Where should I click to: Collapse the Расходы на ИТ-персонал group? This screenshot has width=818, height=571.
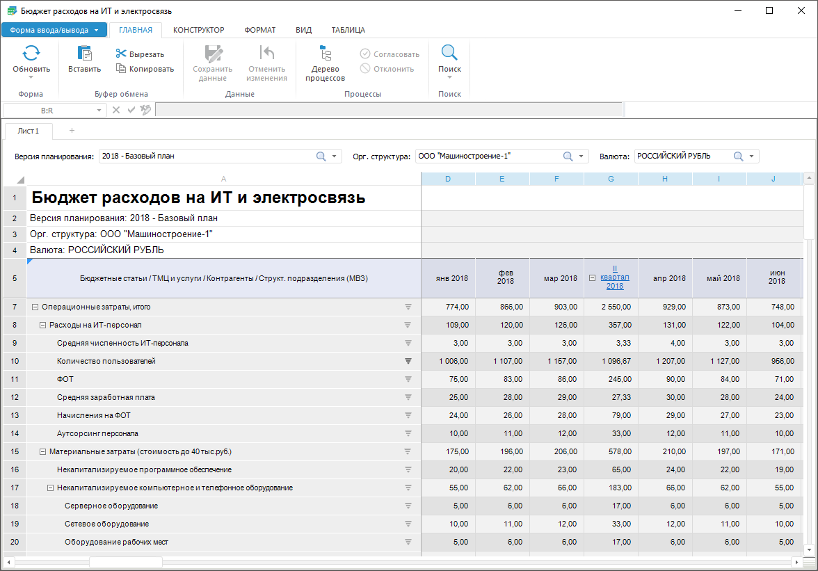42,325
